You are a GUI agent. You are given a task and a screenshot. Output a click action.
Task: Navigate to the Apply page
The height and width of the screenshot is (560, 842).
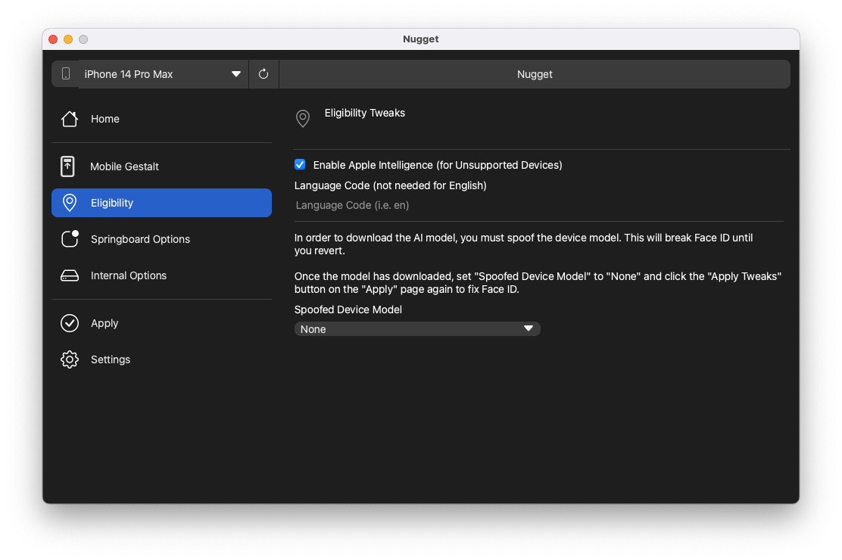click(x=161, y=322)
